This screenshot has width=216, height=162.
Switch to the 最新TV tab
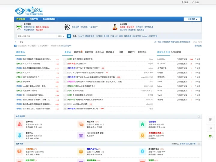(x=131, y=52)
